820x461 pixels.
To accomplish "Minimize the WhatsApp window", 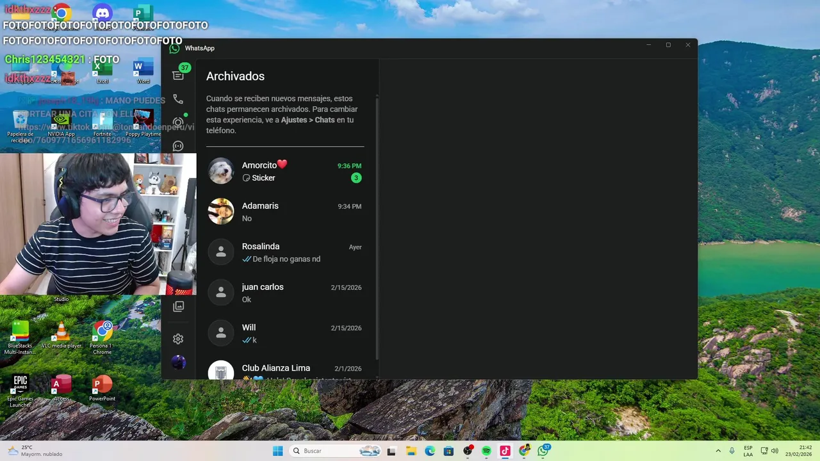I will [x=648, y=45].
